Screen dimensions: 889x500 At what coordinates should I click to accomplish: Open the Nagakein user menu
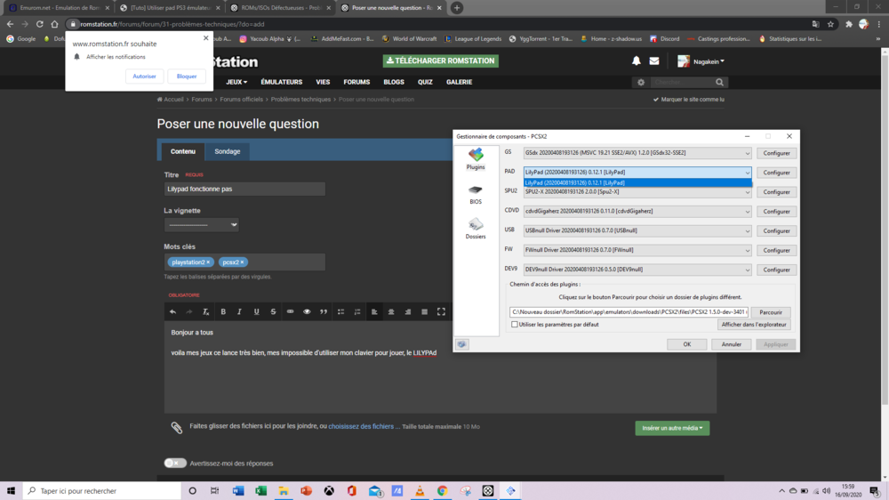tap(701, 61)
